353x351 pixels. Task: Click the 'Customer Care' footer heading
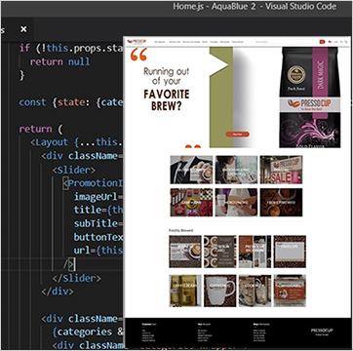point(149,324)
